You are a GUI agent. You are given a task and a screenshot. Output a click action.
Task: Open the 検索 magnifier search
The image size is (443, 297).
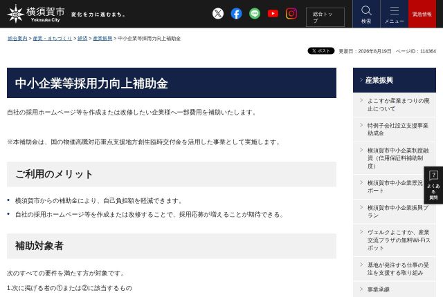tap(366, 14)
